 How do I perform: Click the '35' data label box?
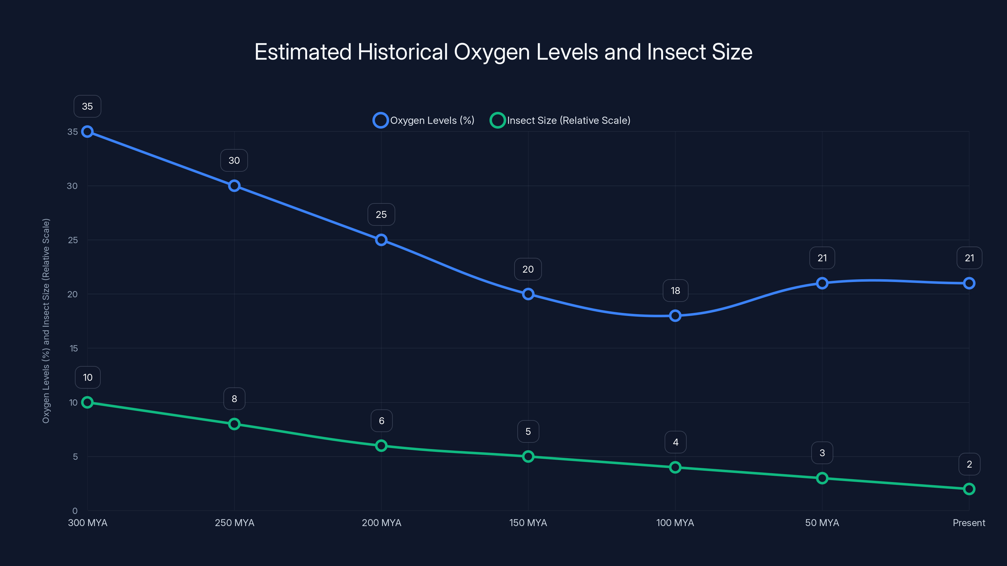(x=87, y=106)
